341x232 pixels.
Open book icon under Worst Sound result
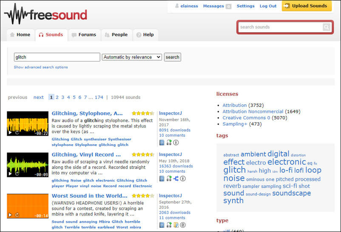(162, 225)
